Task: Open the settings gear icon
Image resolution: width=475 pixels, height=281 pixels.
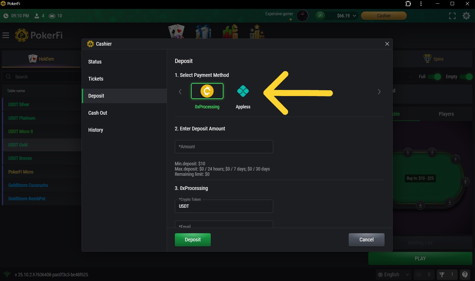Action: pos(466,16)
